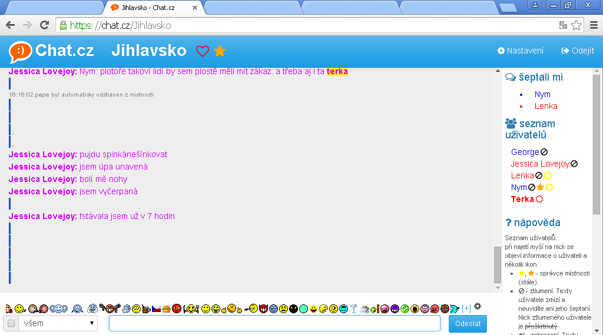Insert the red prohibition sign smiley
The width and height of the screenshot is (603, 335).
(177, 309)
